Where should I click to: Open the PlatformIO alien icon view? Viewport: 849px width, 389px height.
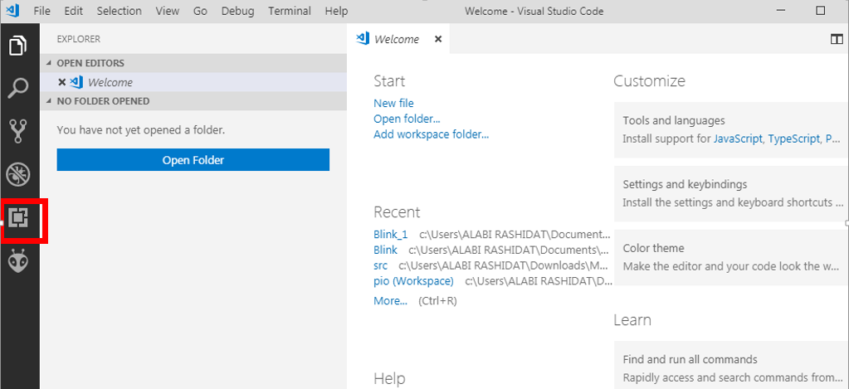click(x=18, y=260)
